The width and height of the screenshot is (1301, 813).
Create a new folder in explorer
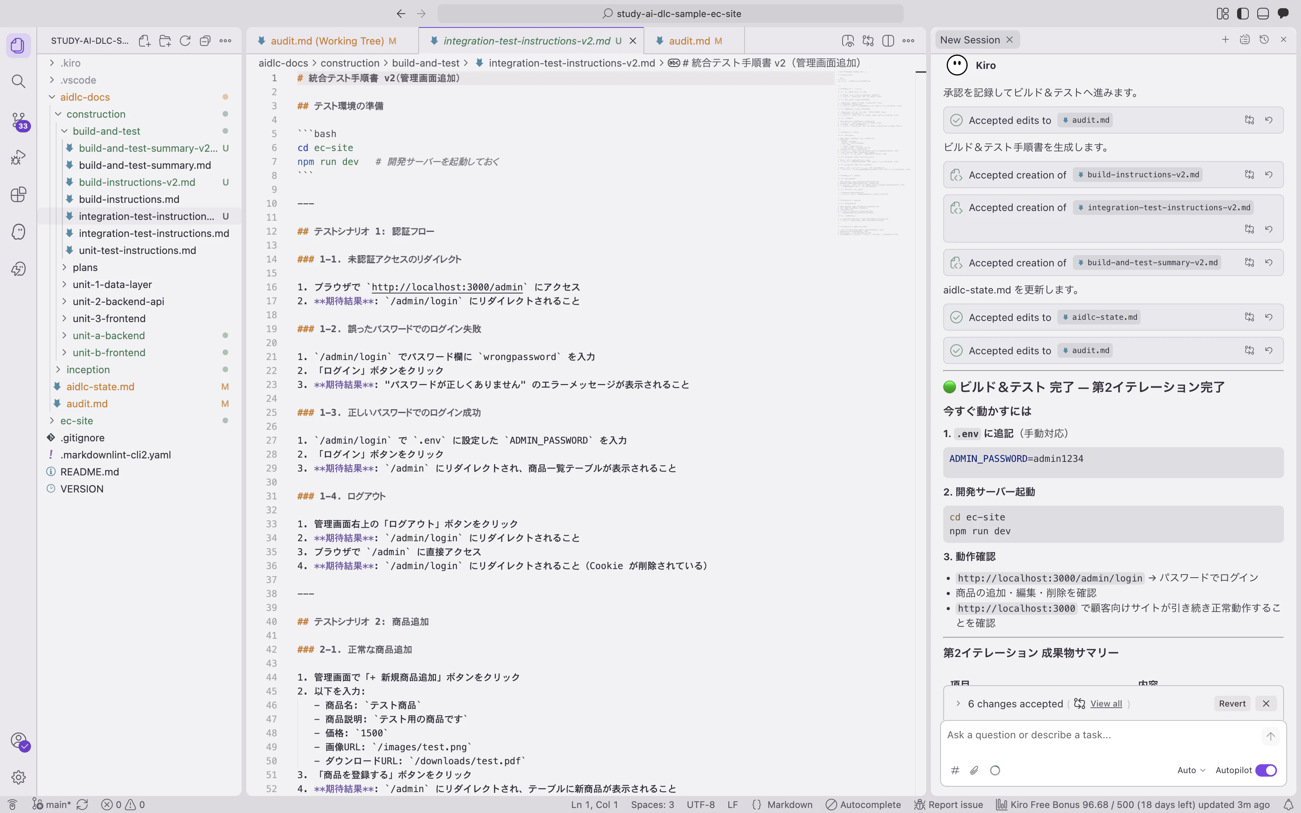coord(165,41)
